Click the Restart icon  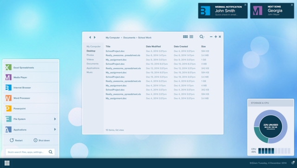pos(12,140)
